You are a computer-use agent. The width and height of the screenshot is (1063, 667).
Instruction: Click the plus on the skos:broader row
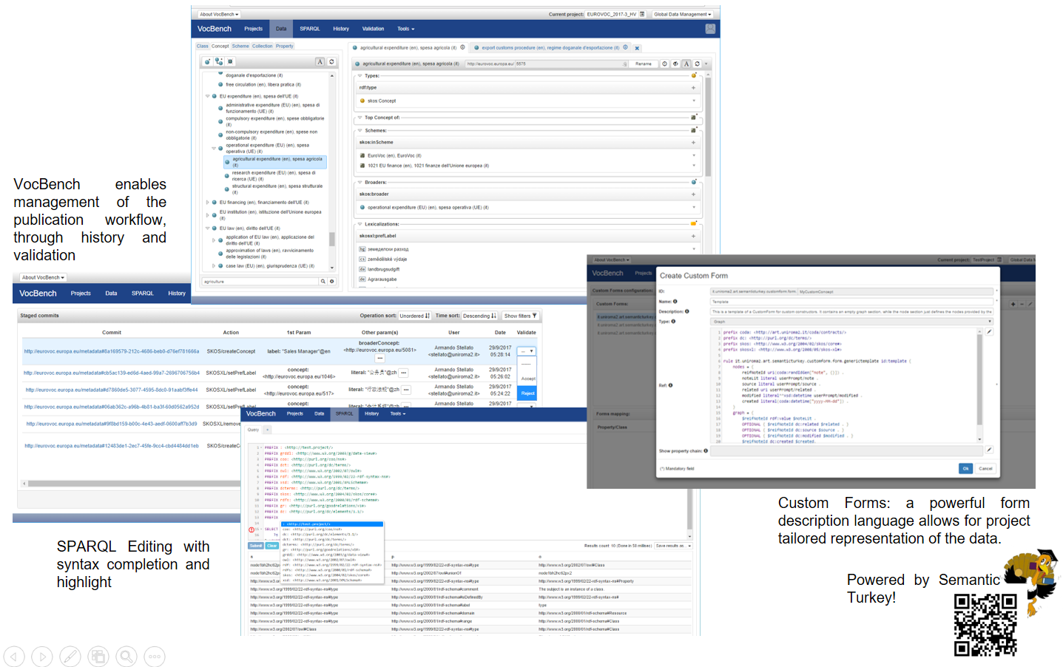[x=693, y=194]
